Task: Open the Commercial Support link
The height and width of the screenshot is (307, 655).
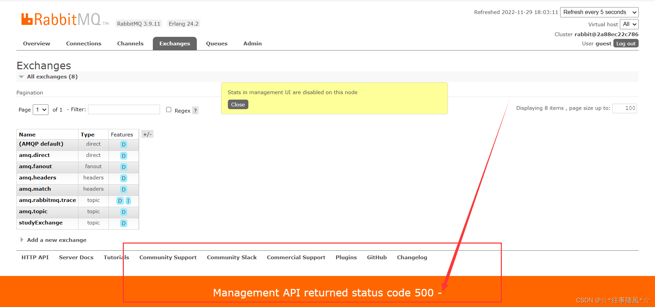Action: pos(296,258)
